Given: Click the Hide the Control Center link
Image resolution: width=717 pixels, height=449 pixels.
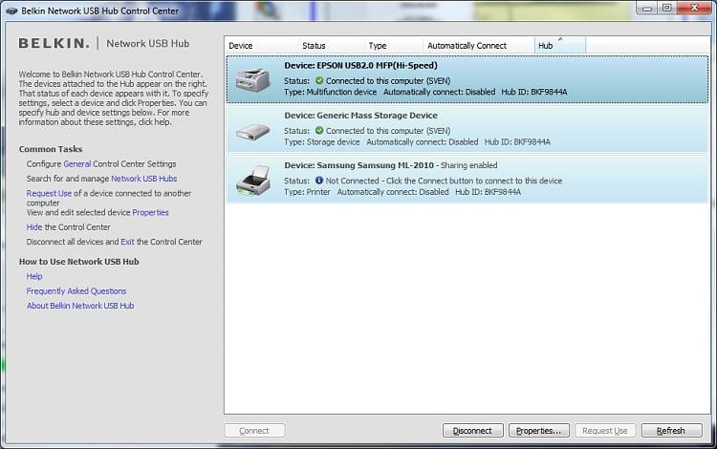Looking at the screenshot, I should click(x=34, y=227).
